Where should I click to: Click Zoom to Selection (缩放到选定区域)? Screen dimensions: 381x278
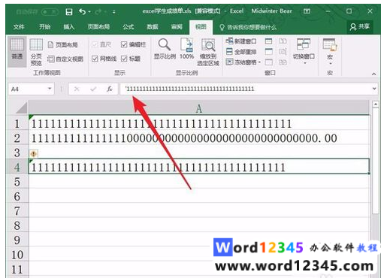pyautogui.click(x=208, y=52)
